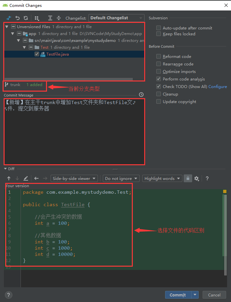This screenshot has width=231, height=302.
Task: Open diff settings gear icon
Action: point(196,179)
